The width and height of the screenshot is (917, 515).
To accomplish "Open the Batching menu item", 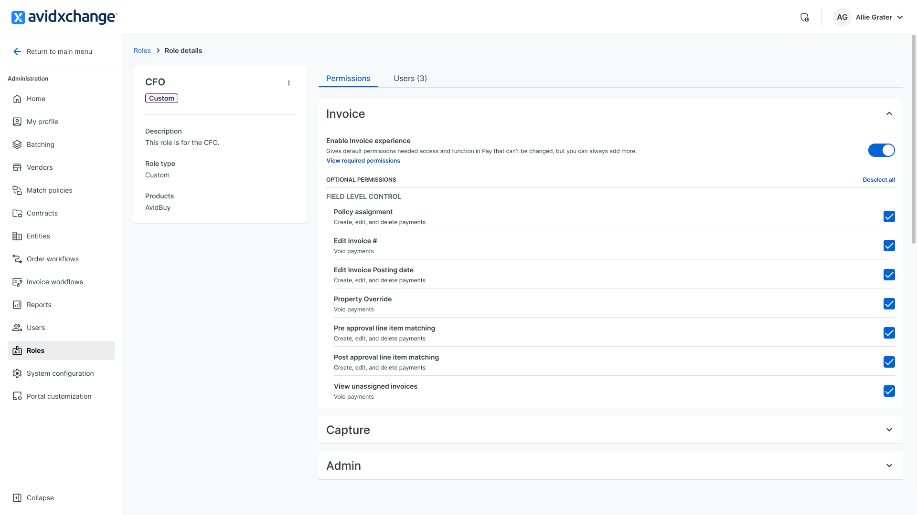I will [x=61, y=144].
